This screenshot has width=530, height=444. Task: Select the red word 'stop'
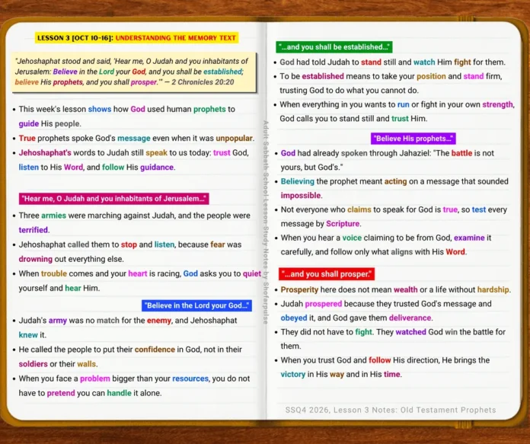click(129, 244)
